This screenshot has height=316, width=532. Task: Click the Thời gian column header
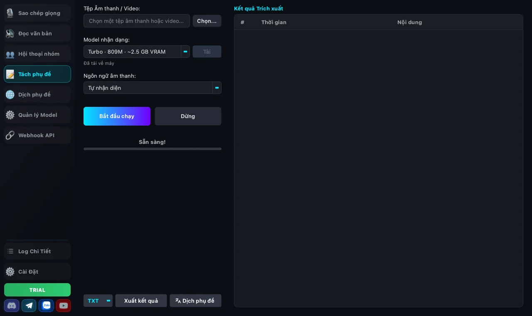(274, 22)
